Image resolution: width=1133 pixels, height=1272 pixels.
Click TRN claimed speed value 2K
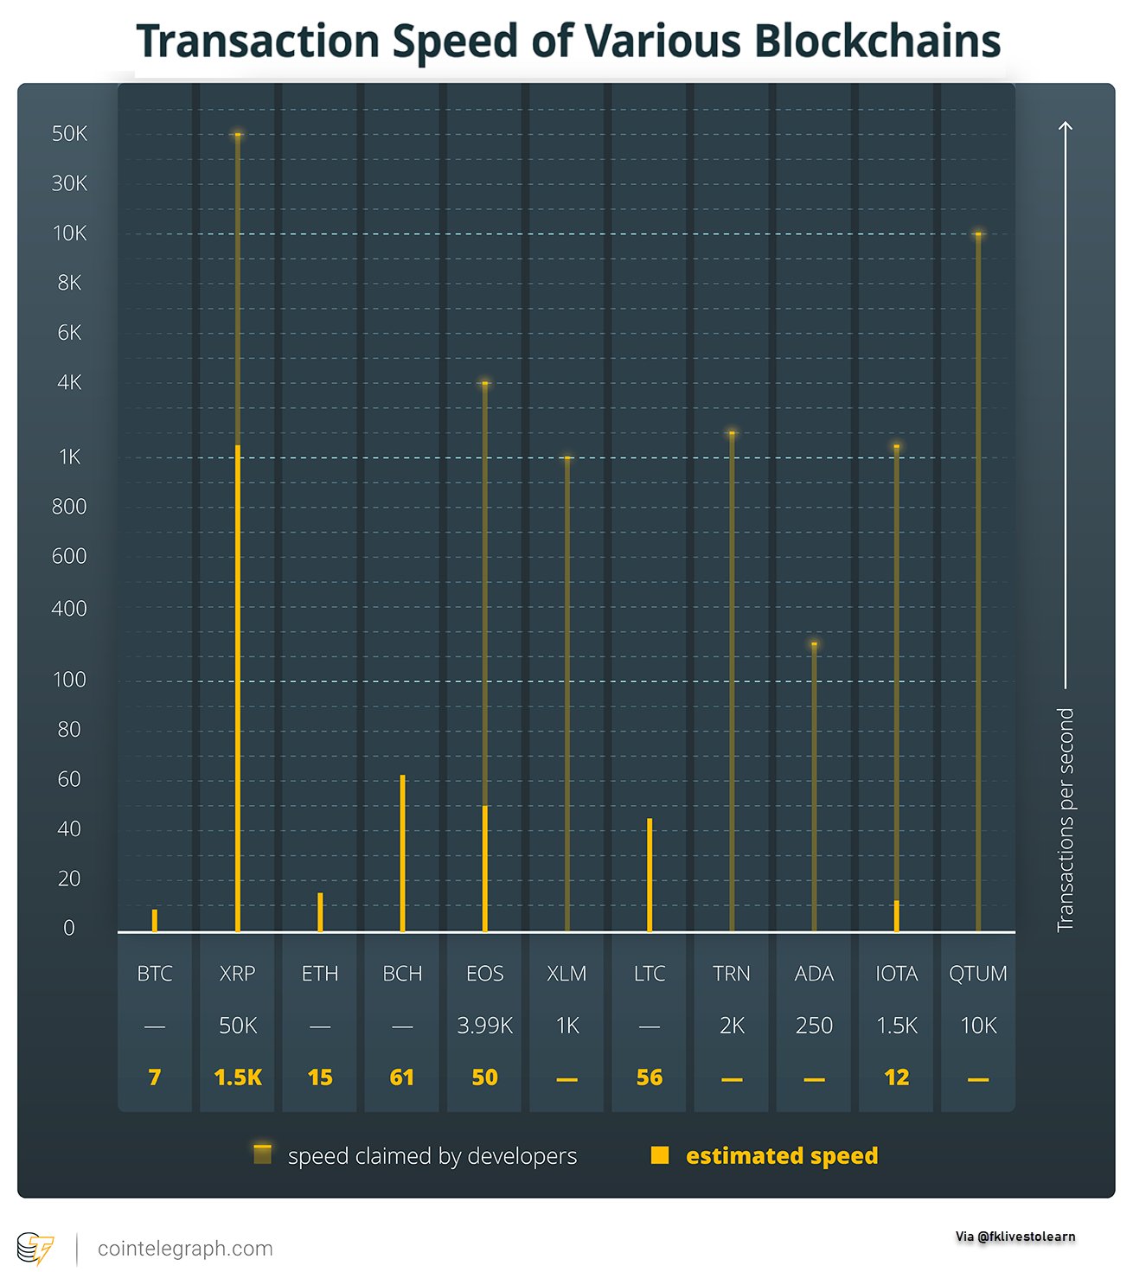click(x=732, y=1026)
